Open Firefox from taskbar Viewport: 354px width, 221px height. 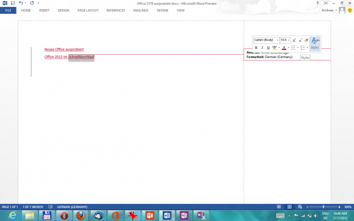pyautogui.click(x=81, y=216)
